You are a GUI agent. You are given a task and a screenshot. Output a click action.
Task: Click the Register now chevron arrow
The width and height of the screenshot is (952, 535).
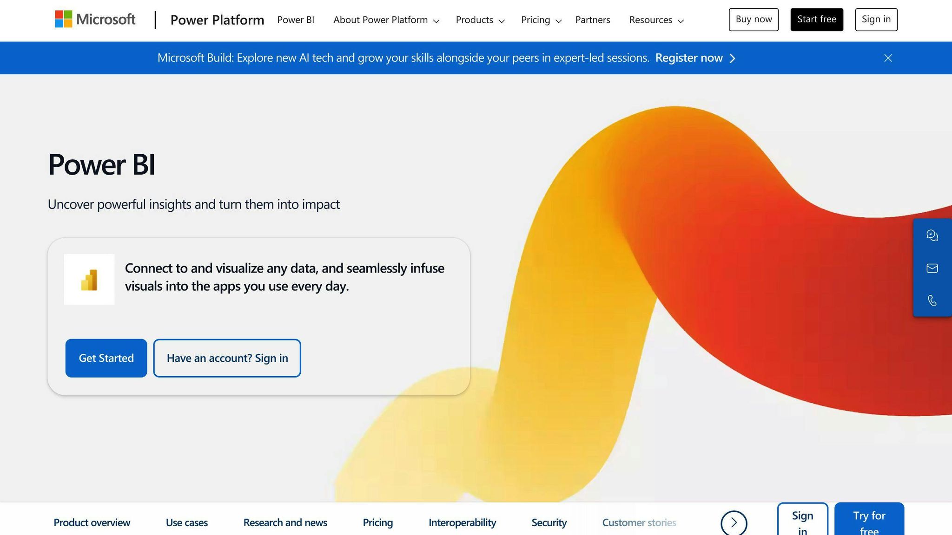733,58
